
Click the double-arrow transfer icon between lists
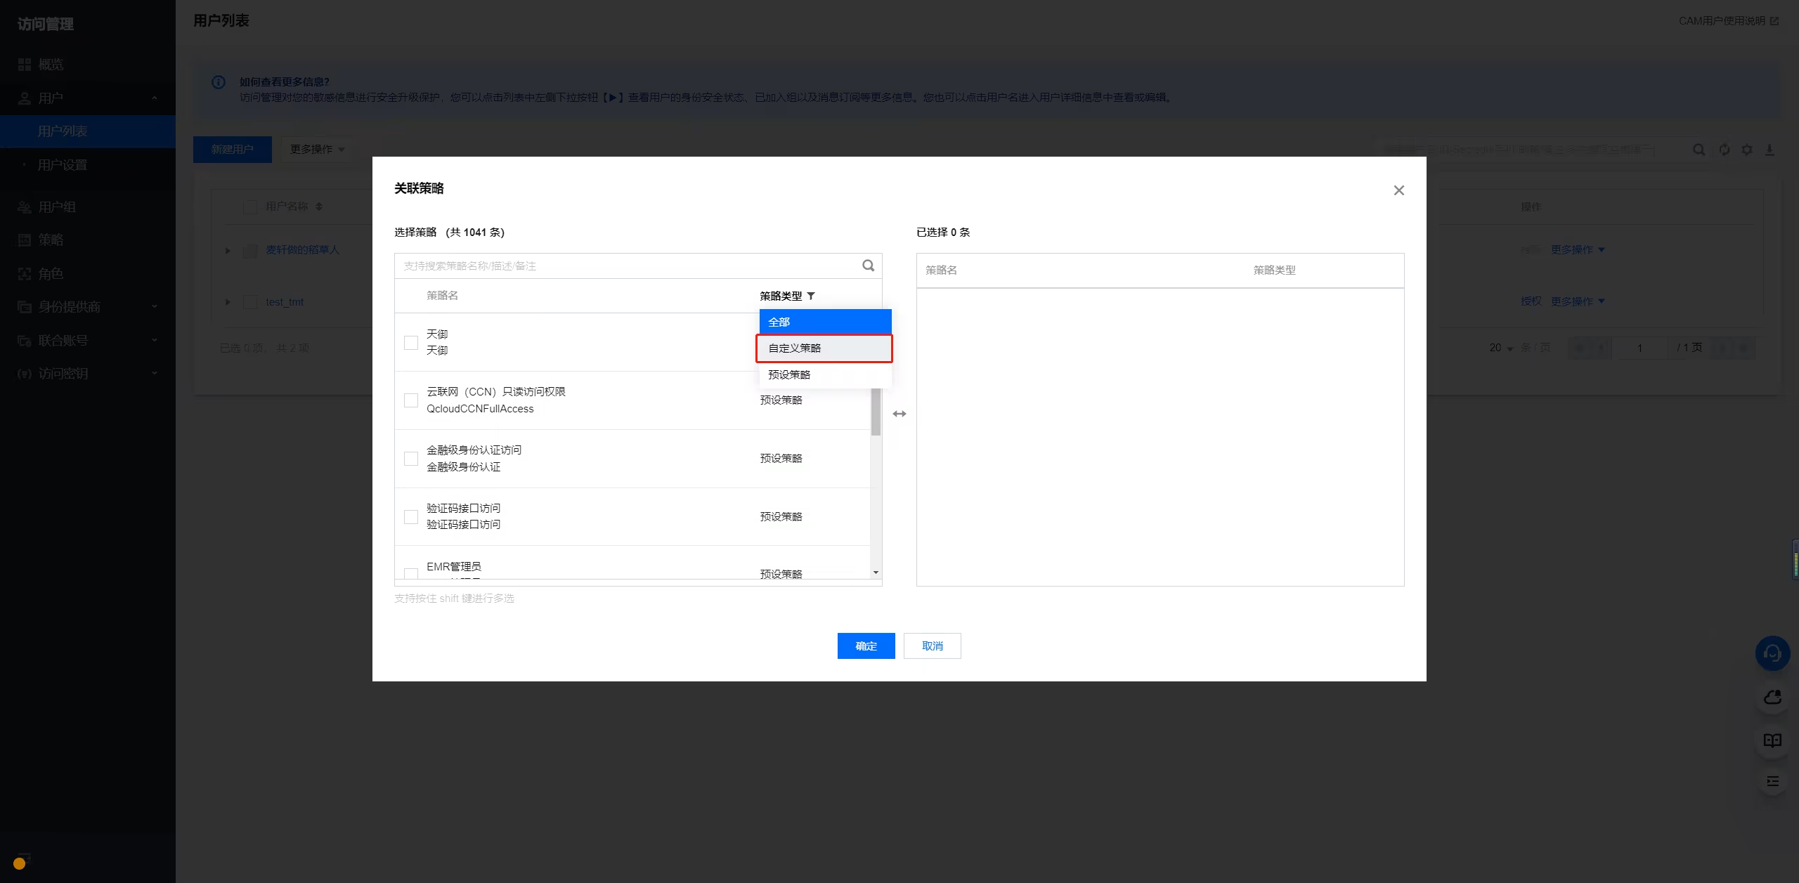(899, 414)
